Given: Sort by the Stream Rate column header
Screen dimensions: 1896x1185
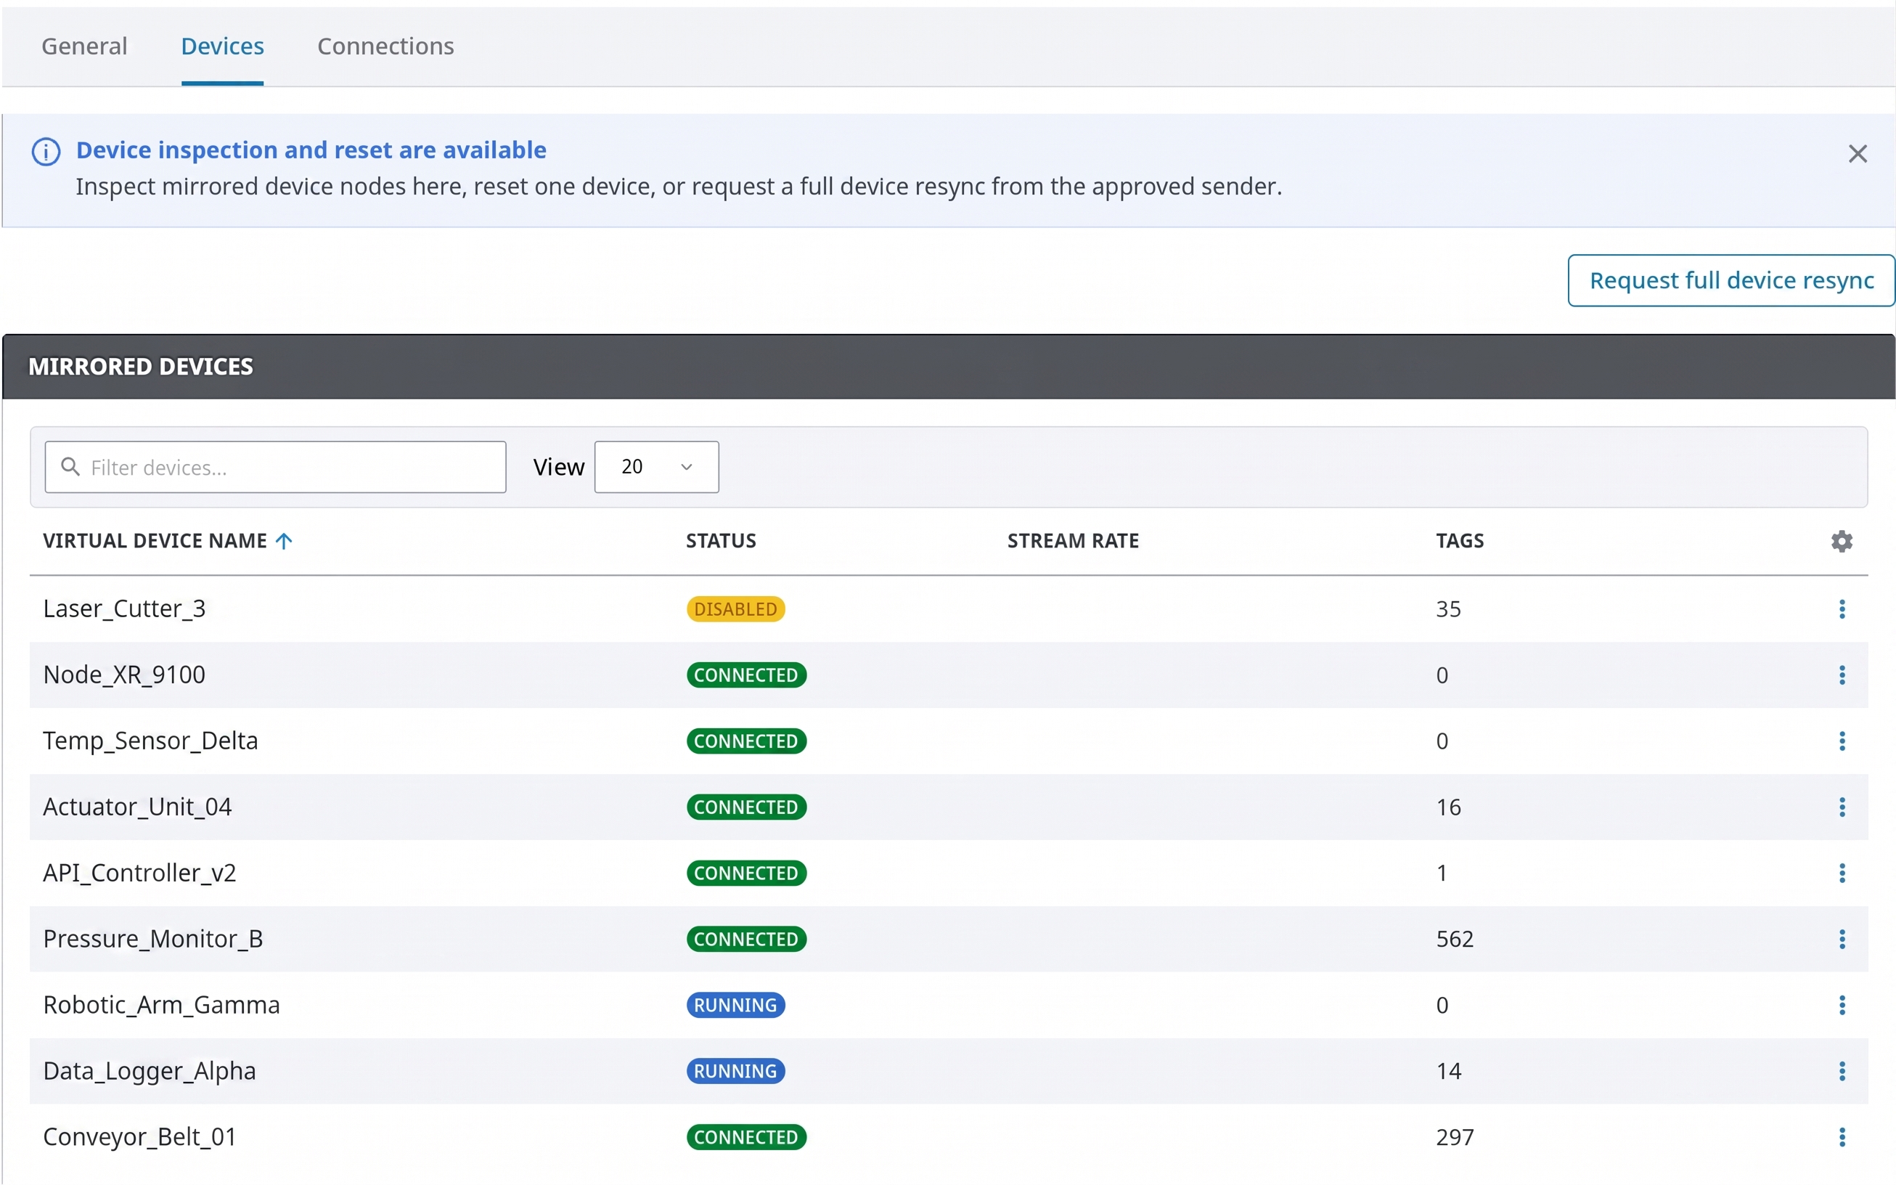Looking at the screenshot, I should click(1073, 541).
